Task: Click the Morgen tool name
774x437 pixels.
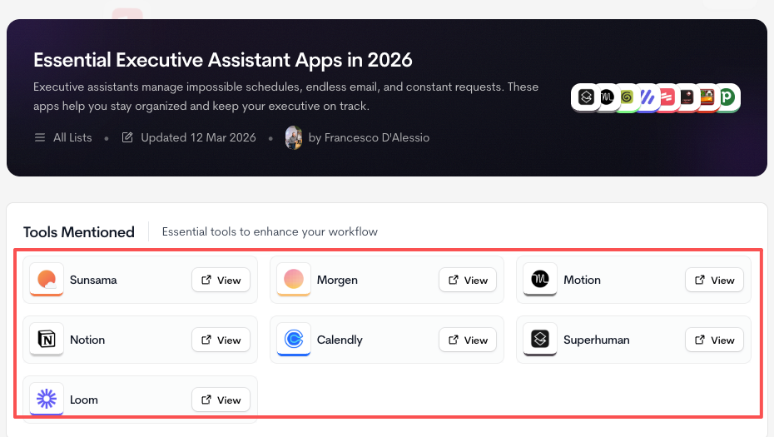Action: [337, 280]
